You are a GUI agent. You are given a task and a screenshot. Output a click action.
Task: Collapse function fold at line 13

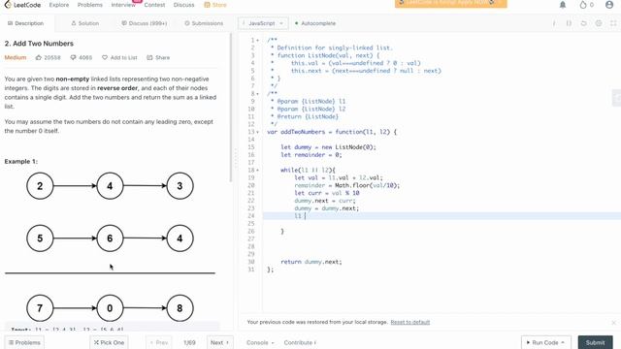point(258,132)
